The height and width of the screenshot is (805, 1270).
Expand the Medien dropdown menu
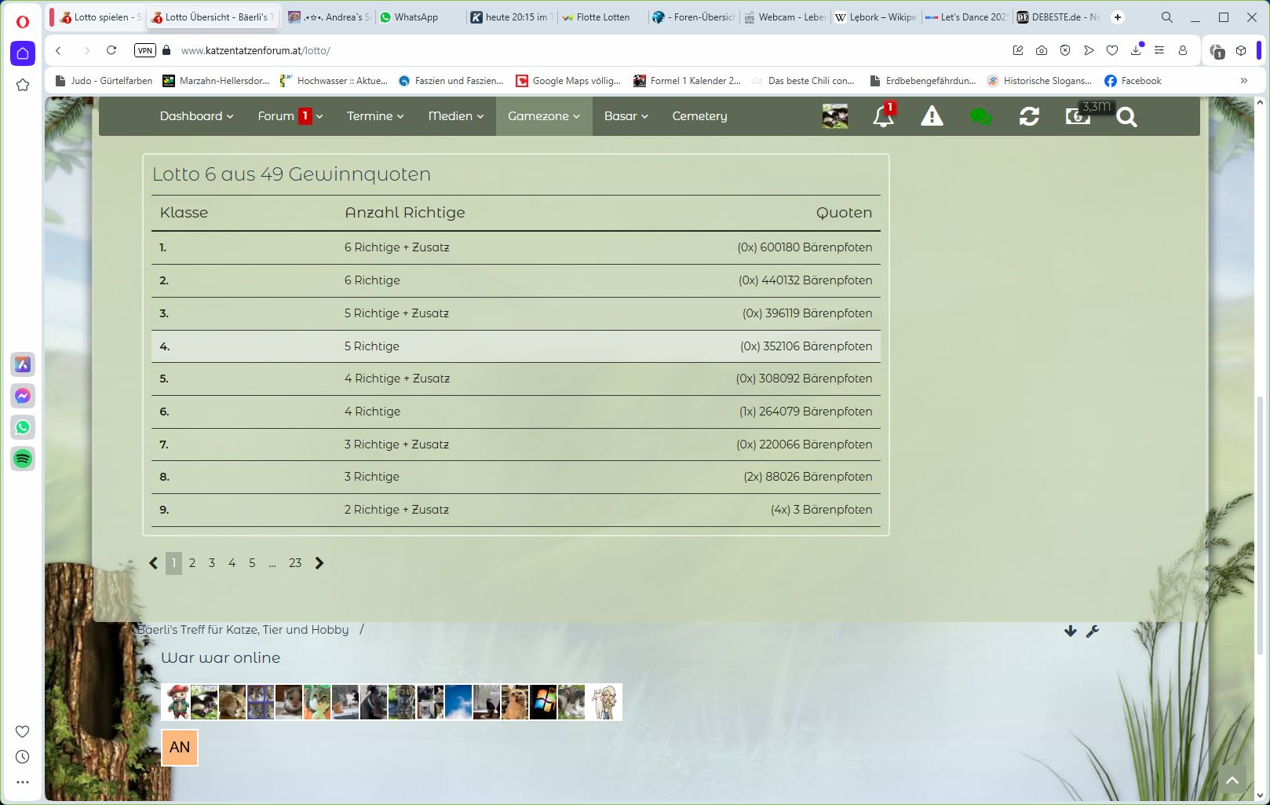coord(455,116)
